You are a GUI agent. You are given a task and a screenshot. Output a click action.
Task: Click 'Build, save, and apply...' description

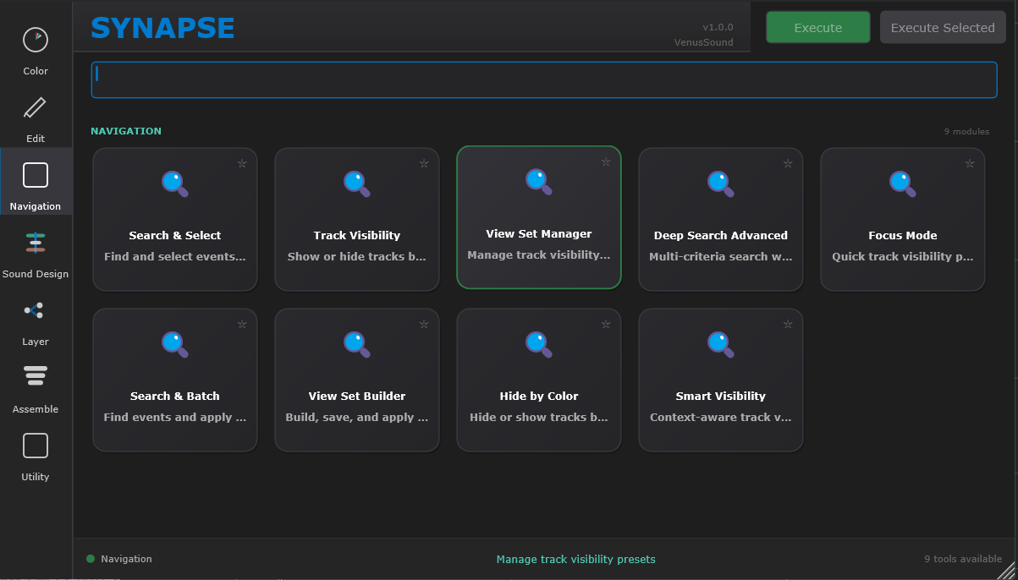357,417
